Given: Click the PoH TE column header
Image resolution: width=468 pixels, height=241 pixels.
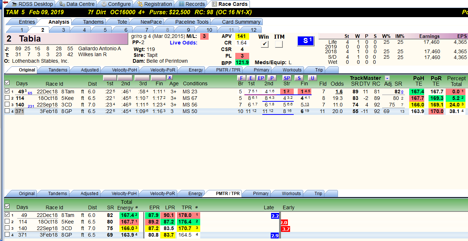Looking at the screenshot, I should pos(419,81).
